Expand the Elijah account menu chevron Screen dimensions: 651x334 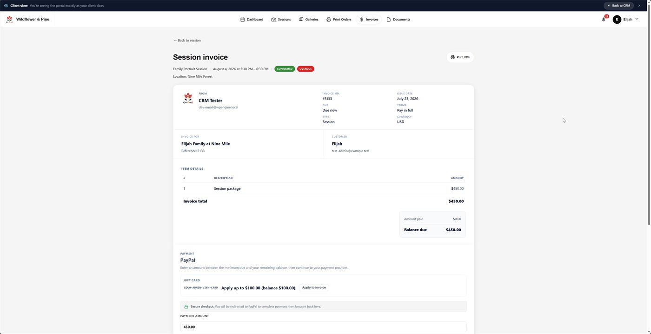pos(637,19)
